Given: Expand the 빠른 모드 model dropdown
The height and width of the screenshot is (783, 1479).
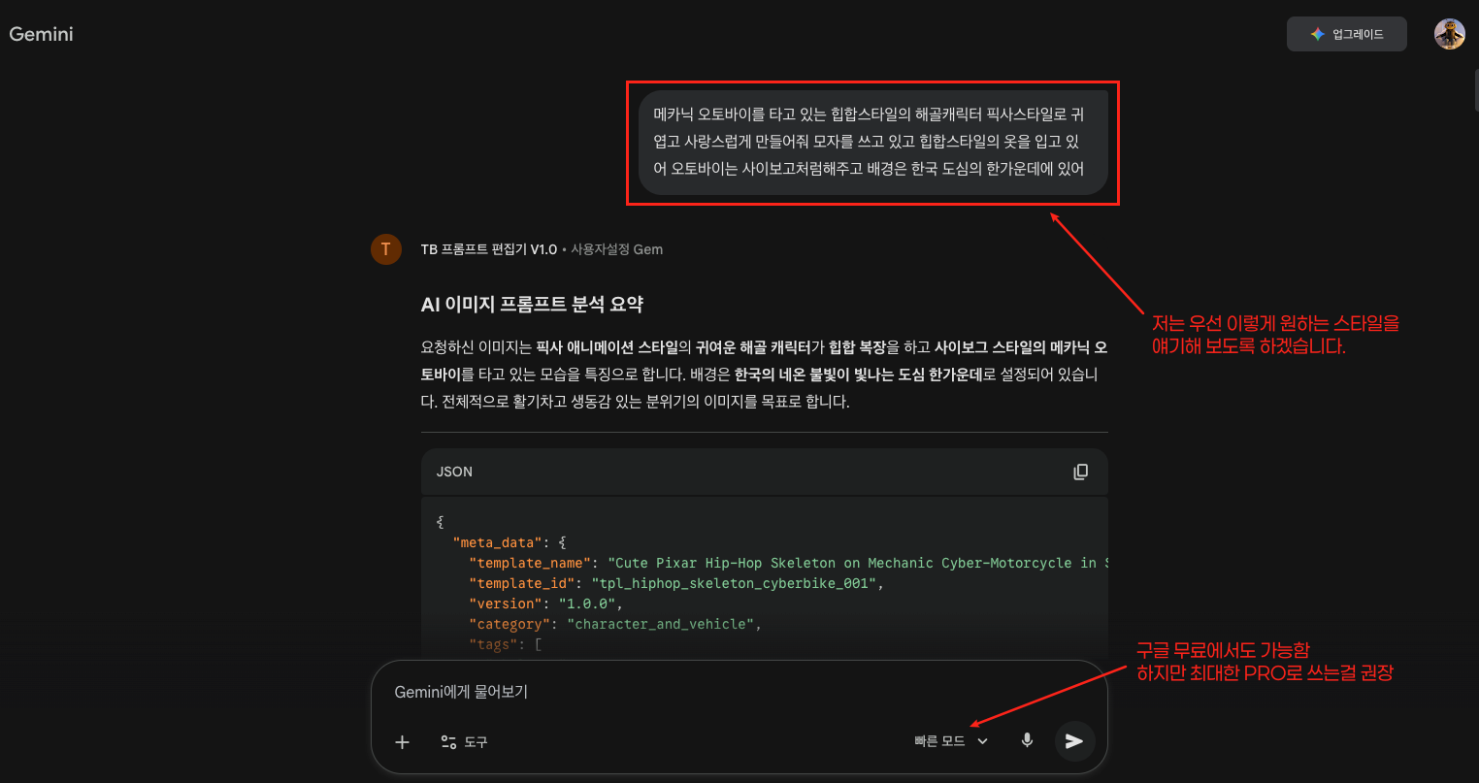Looking at the screenshot, I should (951, 741).
